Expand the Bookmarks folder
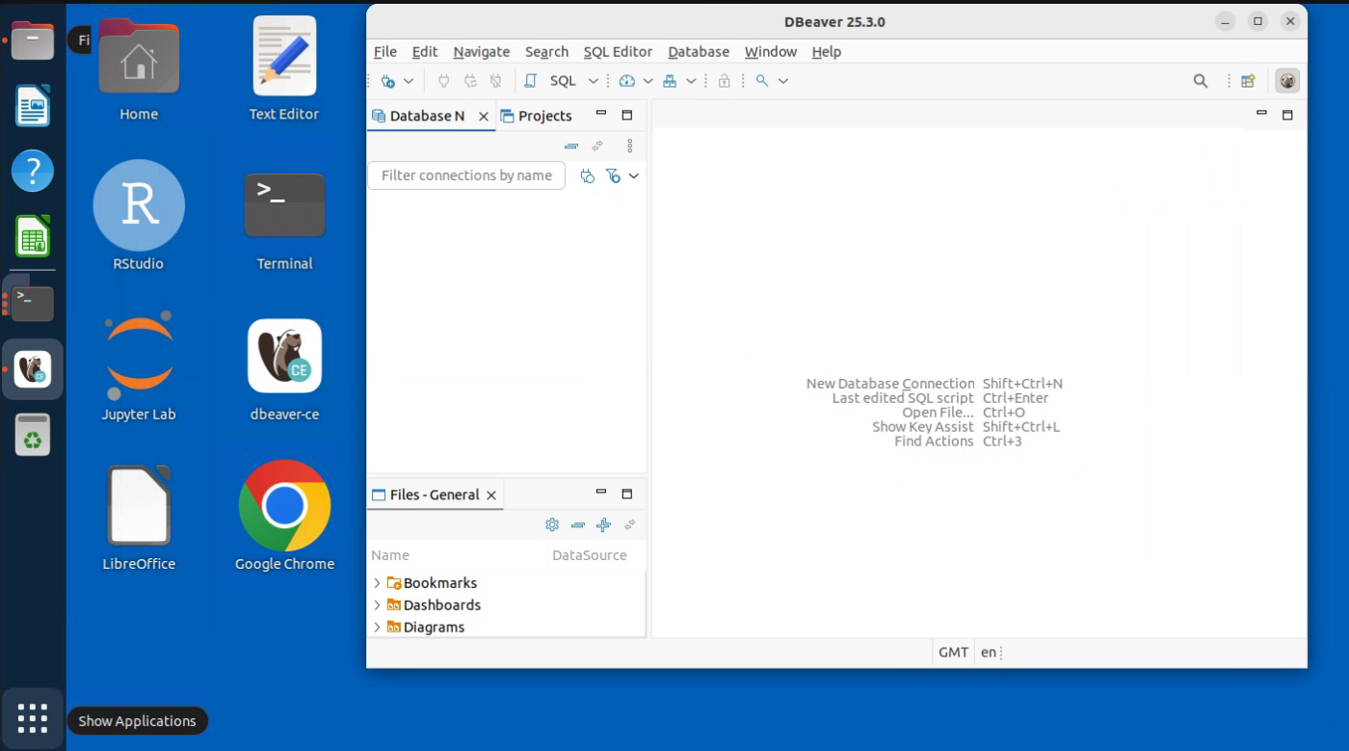 [377, 583]
